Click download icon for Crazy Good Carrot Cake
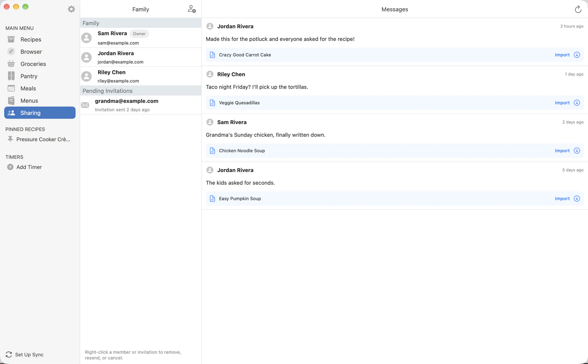This screenshot has height=364, width=588. (577, 55)
